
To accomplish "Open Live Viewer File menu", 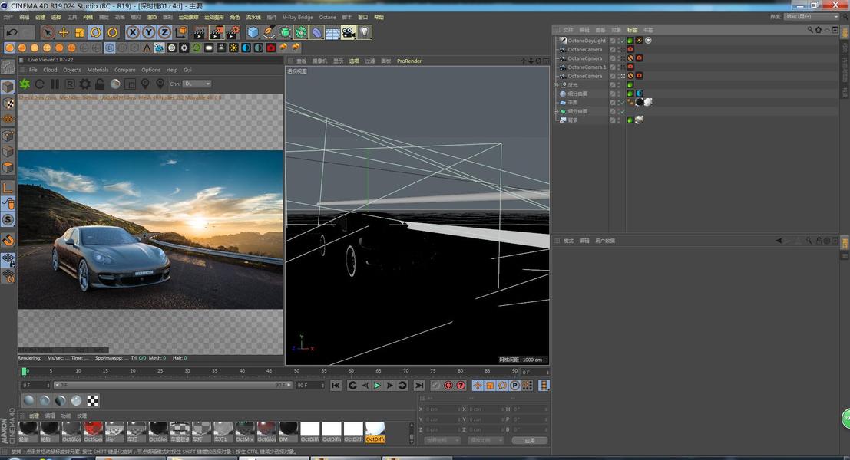I will [33, 70].
